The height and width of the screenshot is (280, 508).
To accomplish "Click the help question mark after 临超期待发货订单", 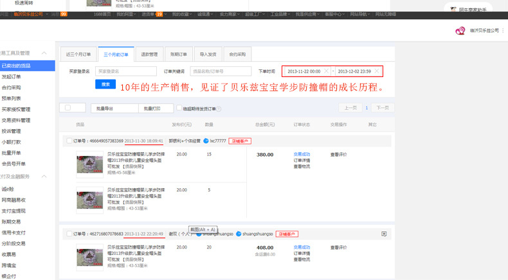I will tap(219, 109).
